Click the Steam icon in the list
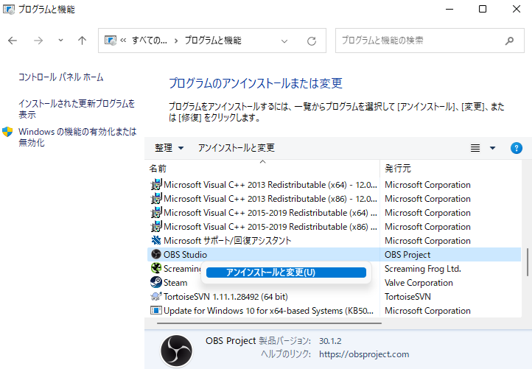This screenshot has height=369, width=532. (x=156, y=282)
